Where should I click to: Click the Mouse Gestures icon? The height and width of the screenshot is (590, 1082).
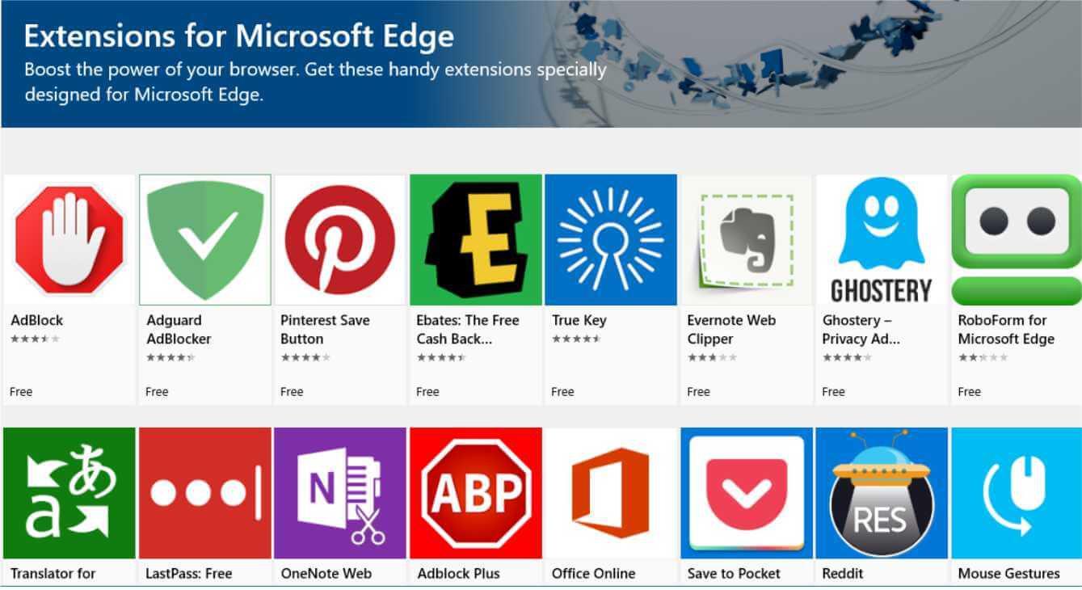(1017, 493)
